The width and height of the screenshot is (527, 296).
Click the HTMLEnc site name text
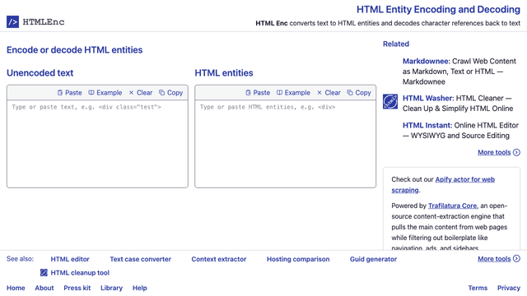(44, 22)
